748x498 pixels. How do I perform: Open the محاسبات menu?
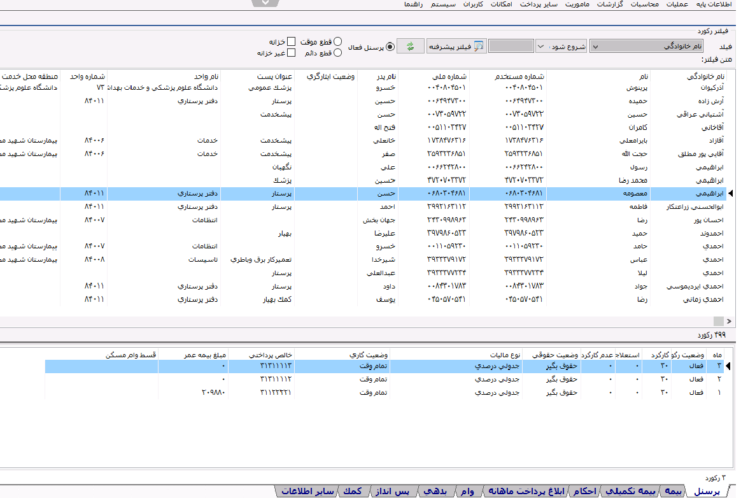tap(644, 4)
